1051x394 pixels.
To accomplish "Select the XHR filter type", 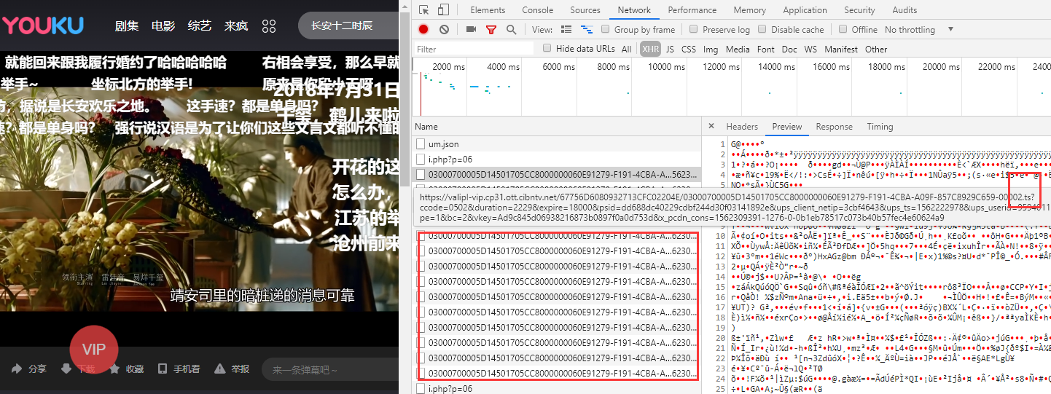I will [x=650, y=50].
